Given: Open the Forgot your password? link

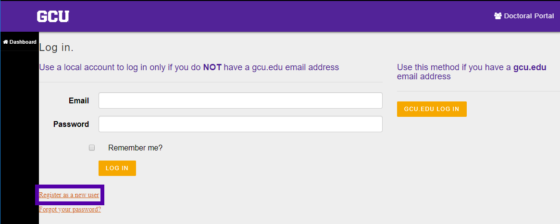Looking at the screenshot, I should [x=70, y=210].
